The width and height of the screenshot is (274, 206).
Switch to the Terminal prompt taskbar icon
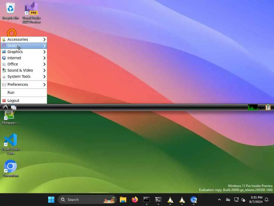pyautogui.click(x=158, y=200)
